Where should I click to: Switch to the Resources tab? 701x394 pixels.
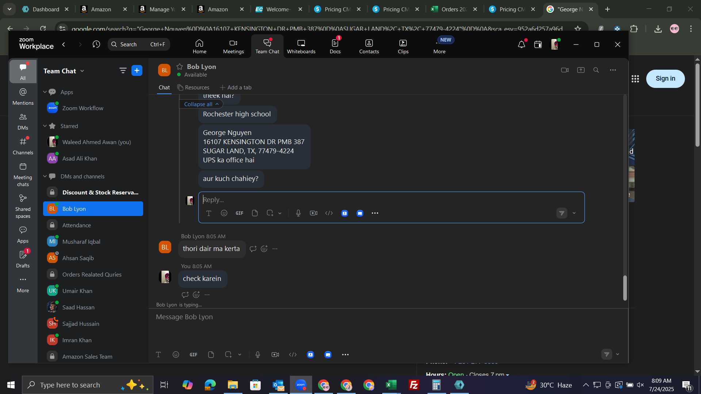(x=194, y=88)
